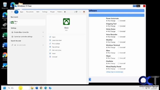Switch to the Folders search filter
This screenshot has width=160, height=90.
(x=60, y=12)
